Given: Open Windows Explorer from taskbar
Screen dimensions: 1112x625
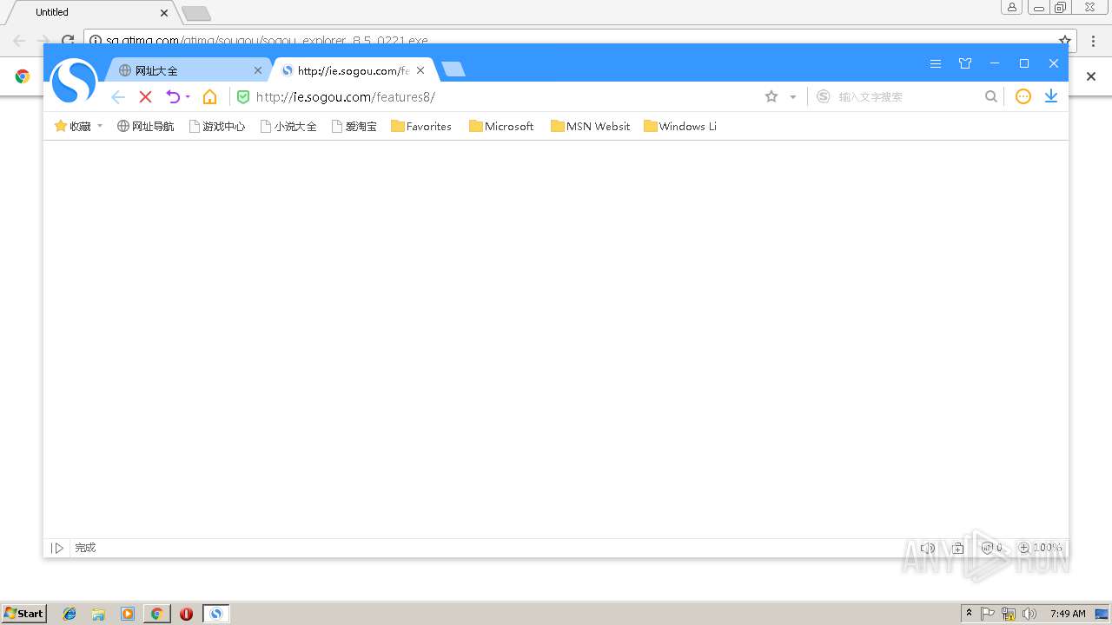Looking at the screenshot, I should tap(98, 614).
